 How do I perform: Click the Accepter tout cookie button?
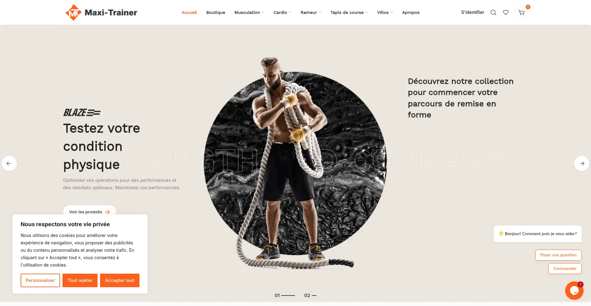tap(120, 280)
